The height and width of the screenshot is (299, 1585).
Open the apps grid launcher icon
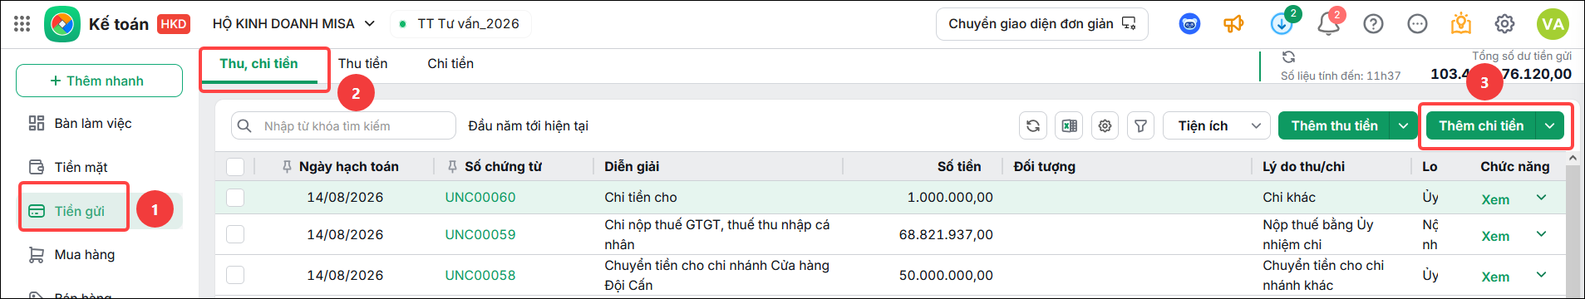[22, 24]
